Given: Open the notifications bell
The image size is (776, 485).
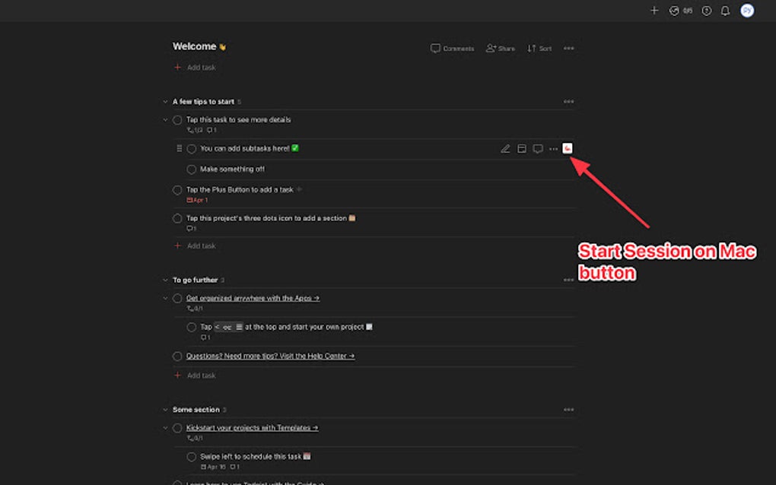Looking at the screenshot, I should [x=724, y=11].
